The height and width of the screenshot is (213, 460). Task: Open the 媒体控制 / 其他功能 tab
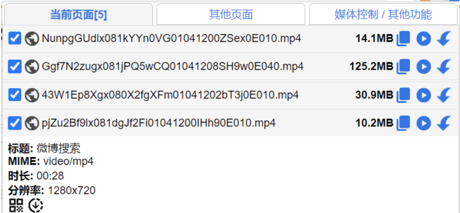(x=383, y=14)
